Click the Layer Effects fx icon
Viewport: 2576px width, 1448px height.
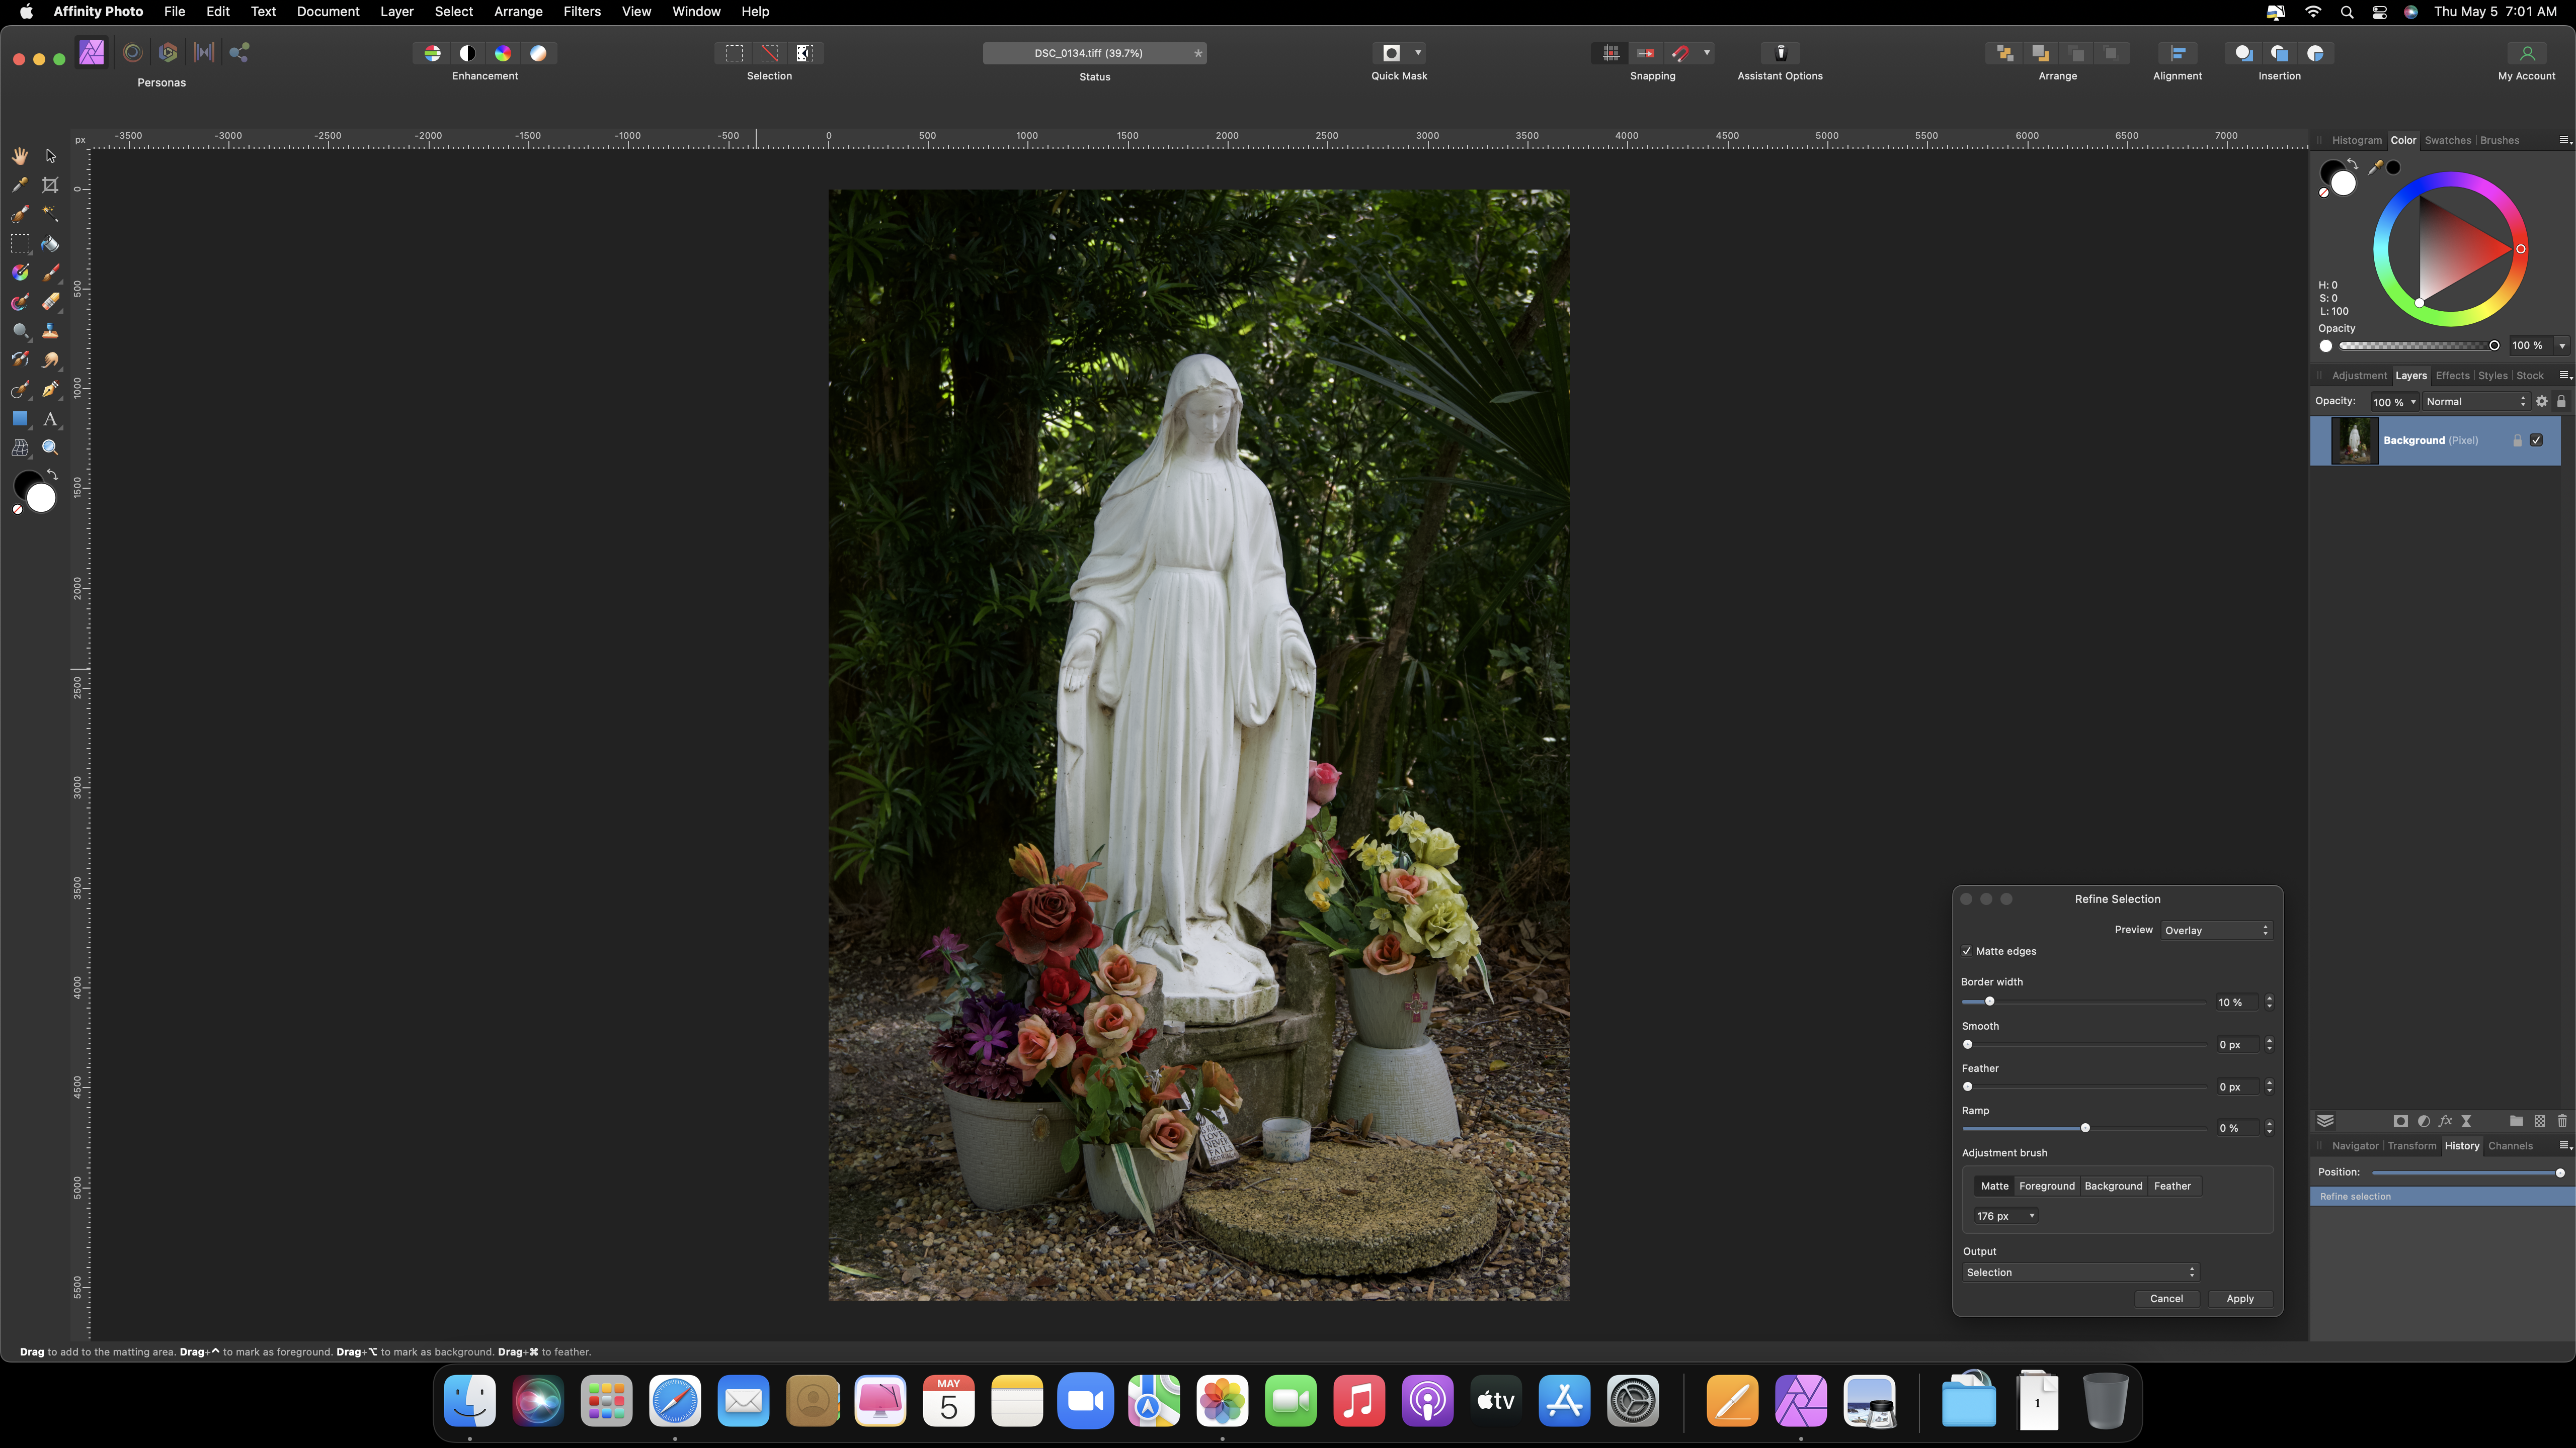pos(2445,1121)
